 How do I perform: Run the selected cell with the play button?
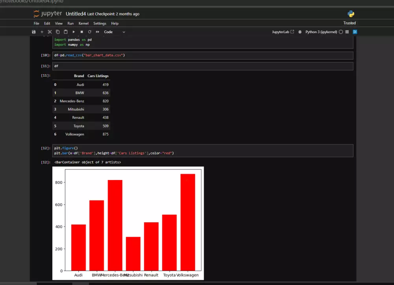74,32
